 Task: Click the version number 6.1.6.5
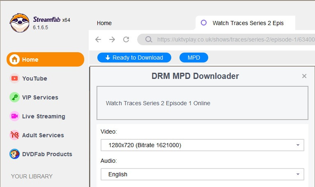point(40,28)
